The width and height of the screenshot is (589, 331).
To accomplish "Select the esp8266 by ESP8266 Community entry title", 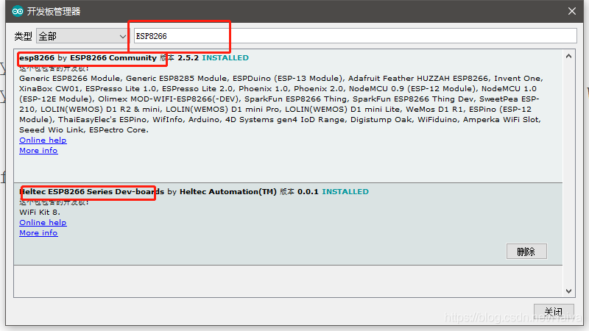I will point(88,58).
